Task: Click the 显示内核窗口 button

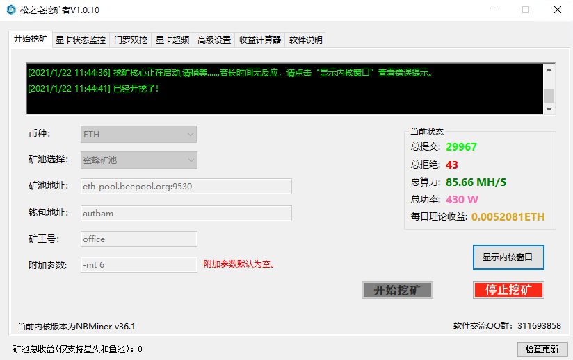Action: 508,257
